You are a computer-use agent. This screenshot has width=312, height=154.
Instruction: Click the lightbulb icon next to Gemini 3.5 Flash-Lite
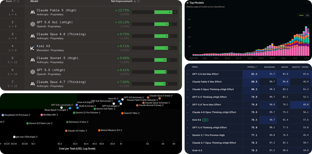(52, 123)
